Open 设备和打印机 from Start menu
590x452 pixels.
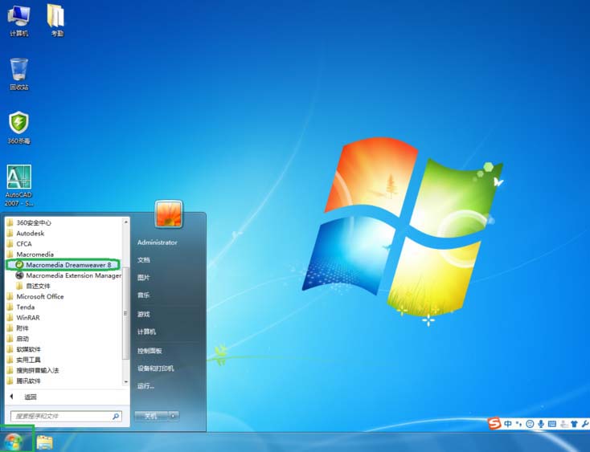pyautogui.click(x=155, y=369)
